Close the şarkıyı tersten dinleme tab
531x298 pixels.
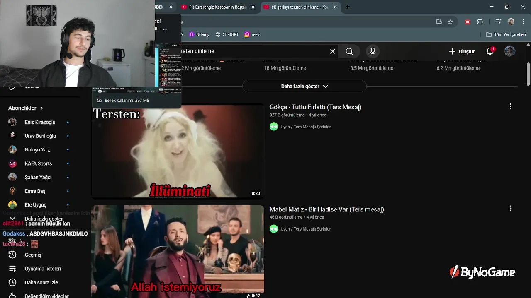point(335,7)
